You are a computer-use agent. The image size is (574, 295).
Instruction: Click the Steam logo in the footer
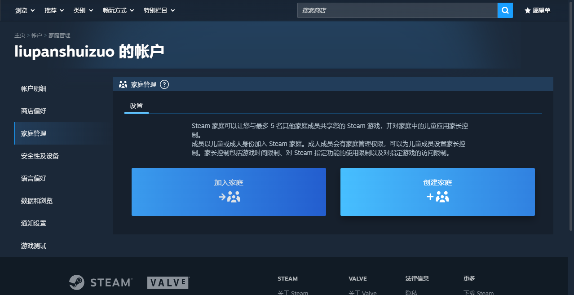tap(101, 282)
